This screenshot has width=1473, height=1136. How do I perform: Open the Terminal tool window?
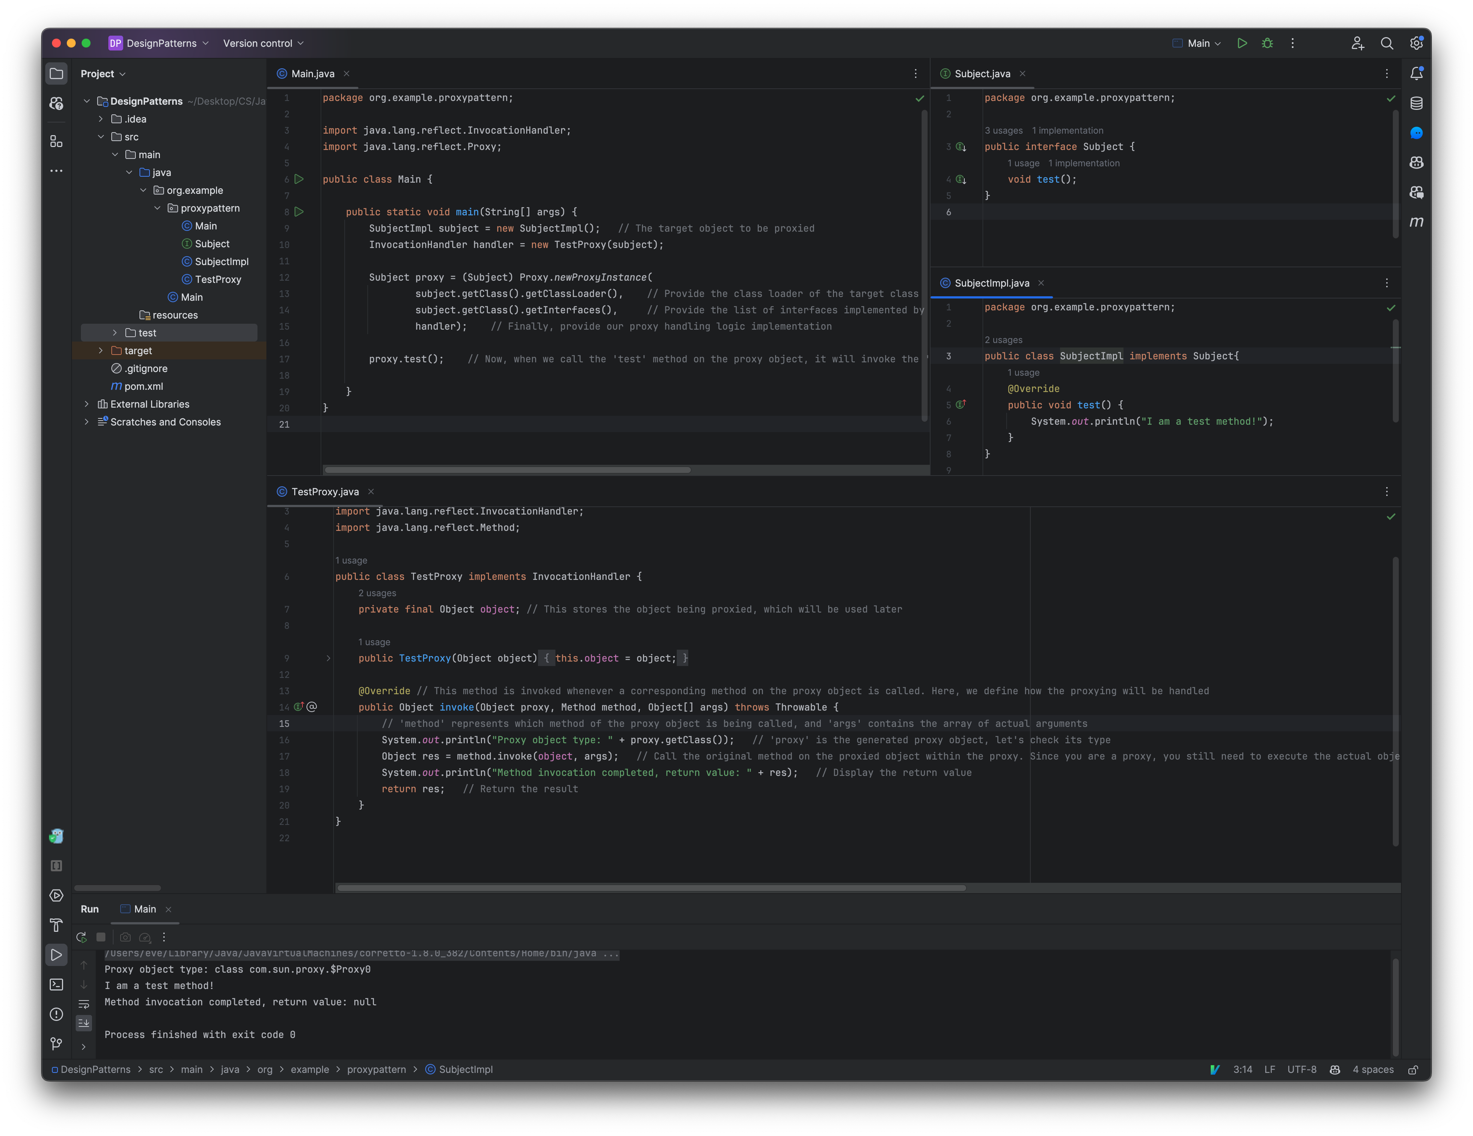tap(56, 984)
